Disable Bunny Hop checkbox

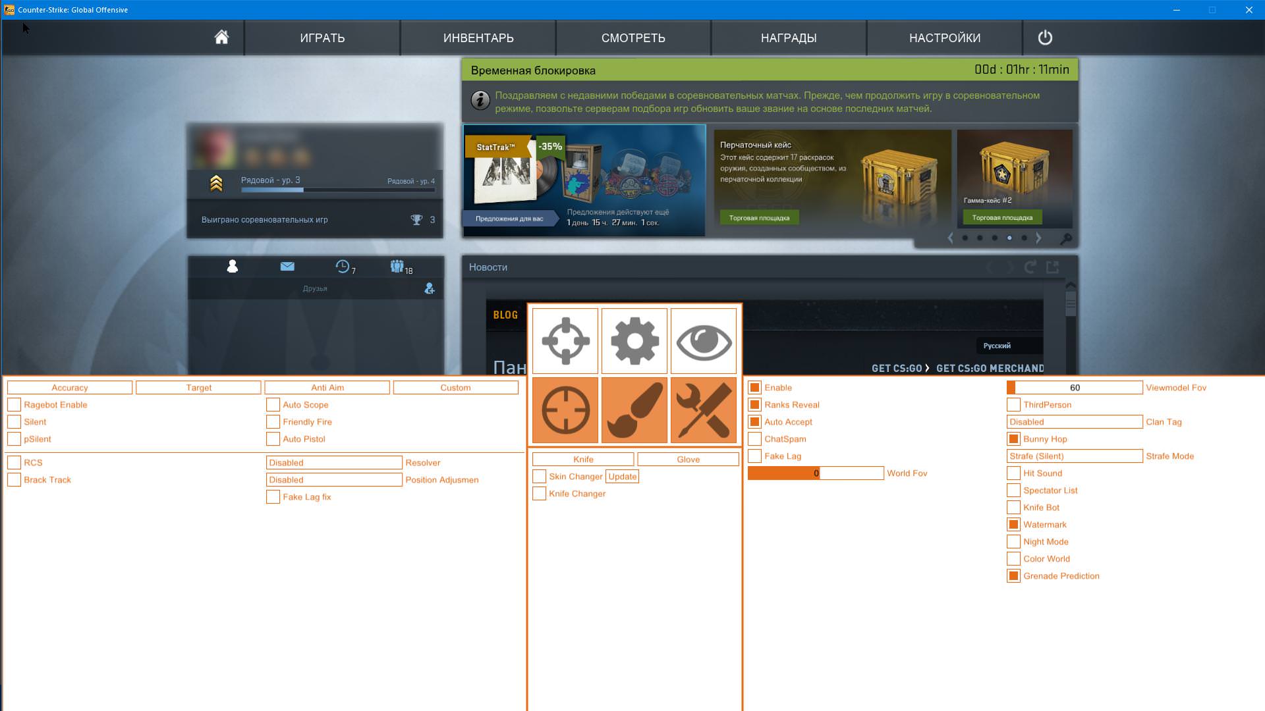(1013, 439)
